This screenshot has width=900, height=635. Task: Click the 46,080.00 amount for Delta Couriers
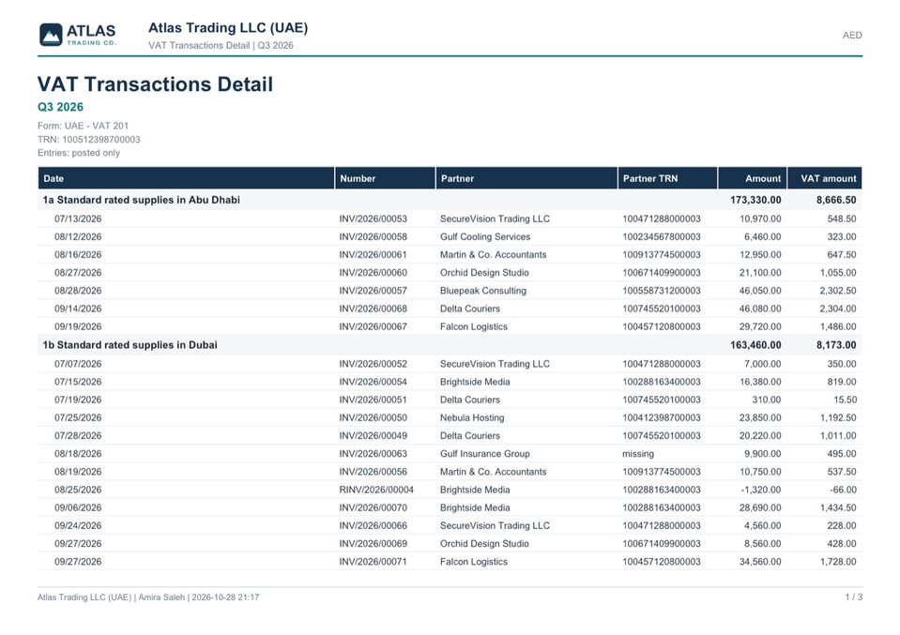[x=760, y=309]
